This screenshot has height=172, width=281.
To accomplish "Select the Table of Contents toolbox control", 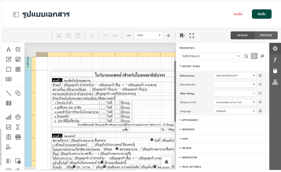I will tap(9, 161).
